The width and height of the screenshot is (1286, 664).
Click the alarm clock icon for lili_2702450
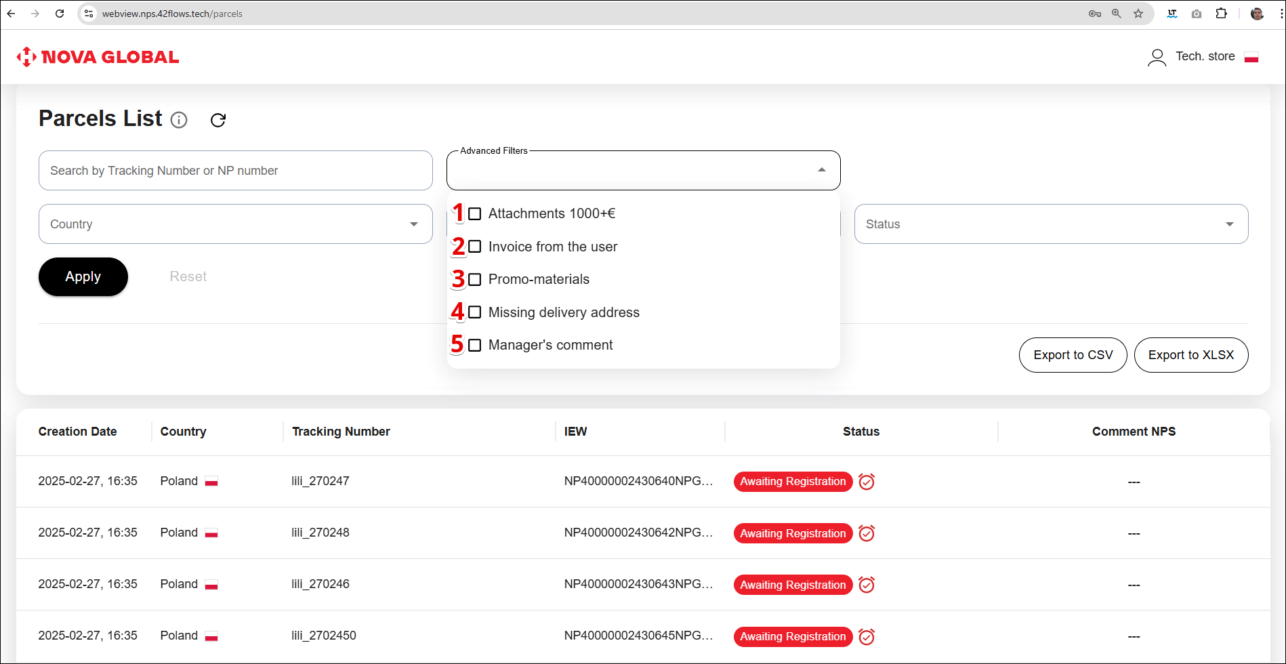(866, 637)
